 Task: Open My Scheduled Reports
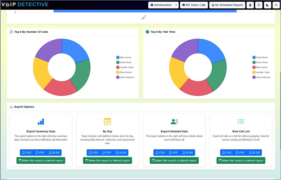coord(228,5)
